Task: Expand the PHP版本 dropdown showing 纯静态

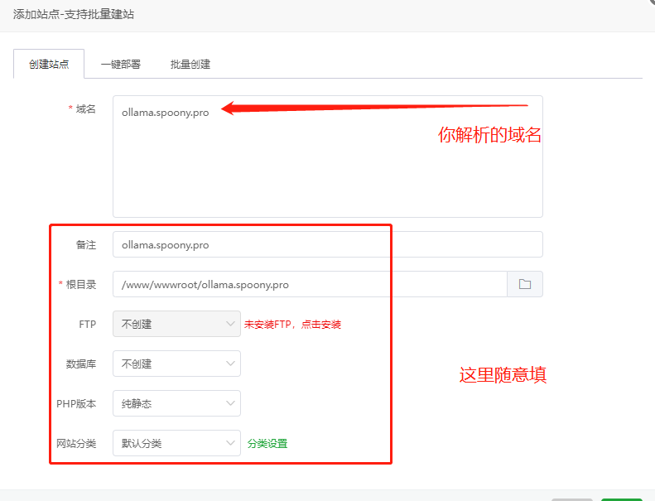Action: click(x=176, y=403)
